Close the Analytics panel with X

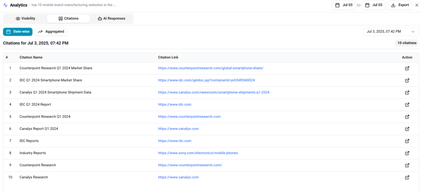pos(417,5)
